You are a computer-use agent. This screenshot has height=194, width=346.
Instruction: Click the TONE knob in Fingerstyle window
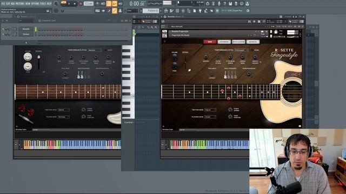pos(174,66)
